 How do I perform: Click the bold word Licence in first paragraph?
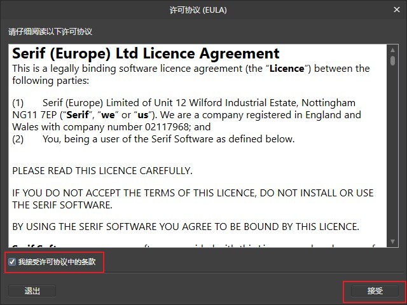287,69
